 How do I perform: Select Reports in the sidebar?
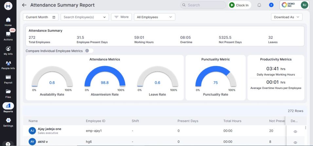point(8,107)
